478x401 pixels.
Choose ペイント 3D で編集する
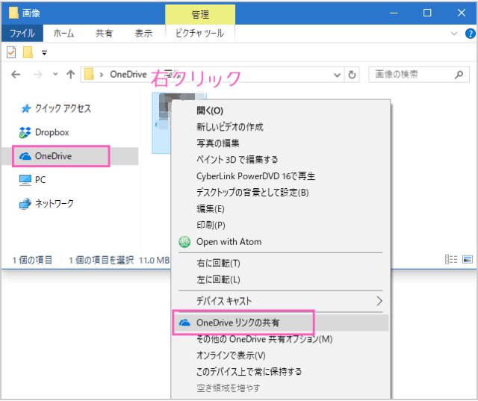coord(281,160)
